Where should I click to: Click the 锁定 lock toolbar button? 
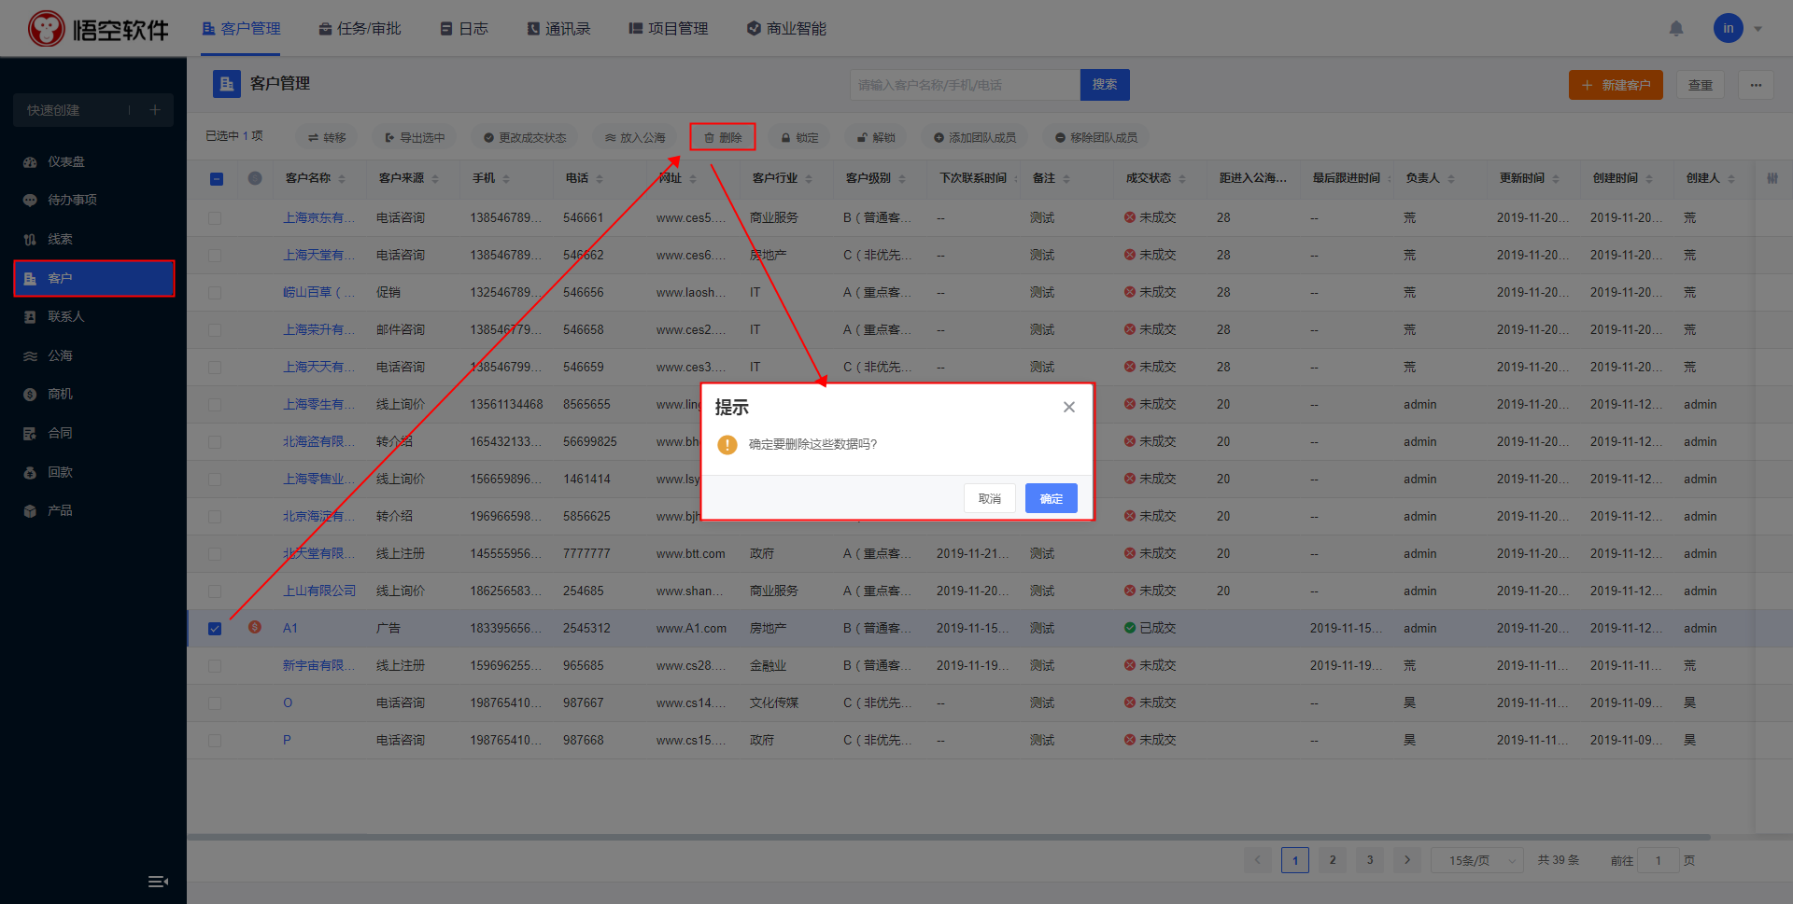point(799,137)
